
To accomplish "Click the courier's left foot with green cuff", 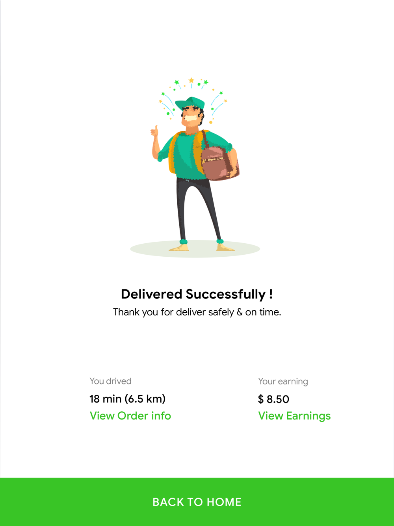I will pos(181,246).
